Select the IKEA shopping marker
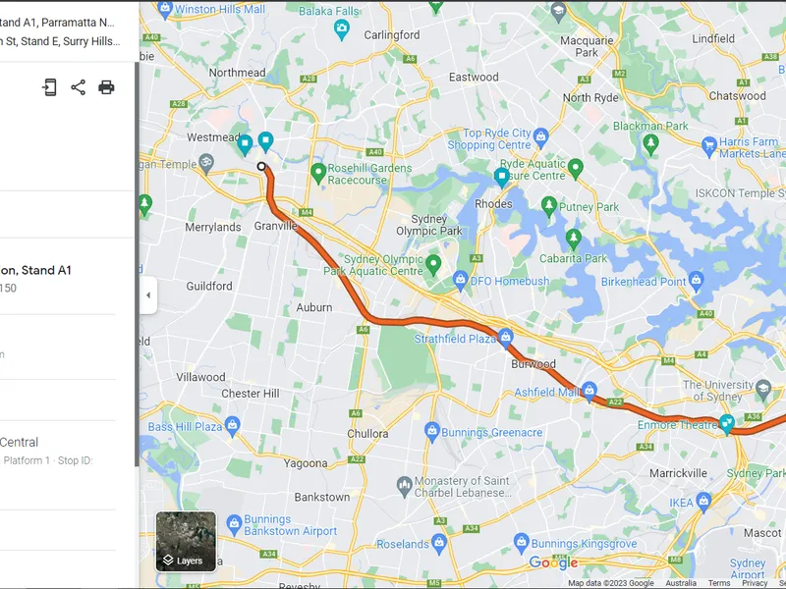 tap(703, 502)
